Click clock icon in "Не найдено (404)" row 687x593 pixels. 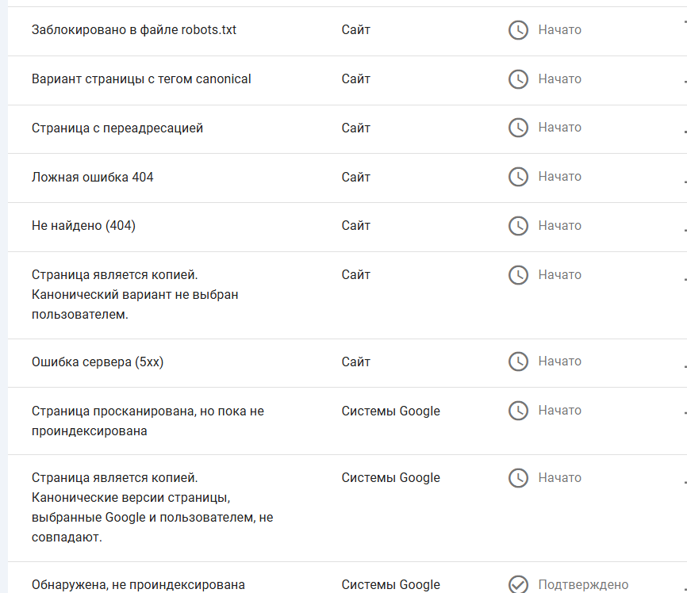pyautogui.click(x=518, y=226)
